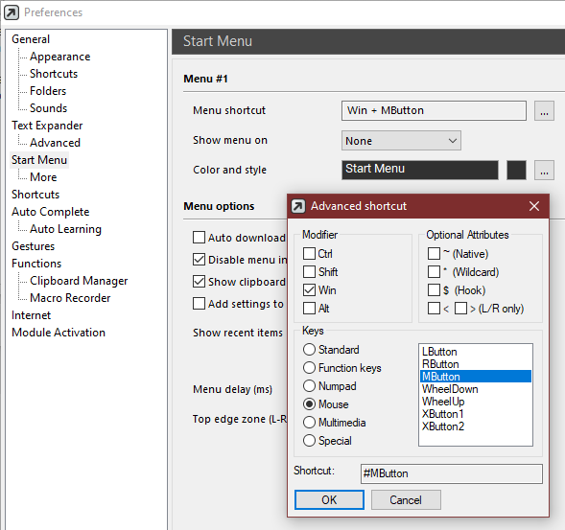Image resolution: width=565 pixels, height=530 pixels.
Task: Select the Function keys radio button
Action: pyautogui.click(x=309, y=368)
